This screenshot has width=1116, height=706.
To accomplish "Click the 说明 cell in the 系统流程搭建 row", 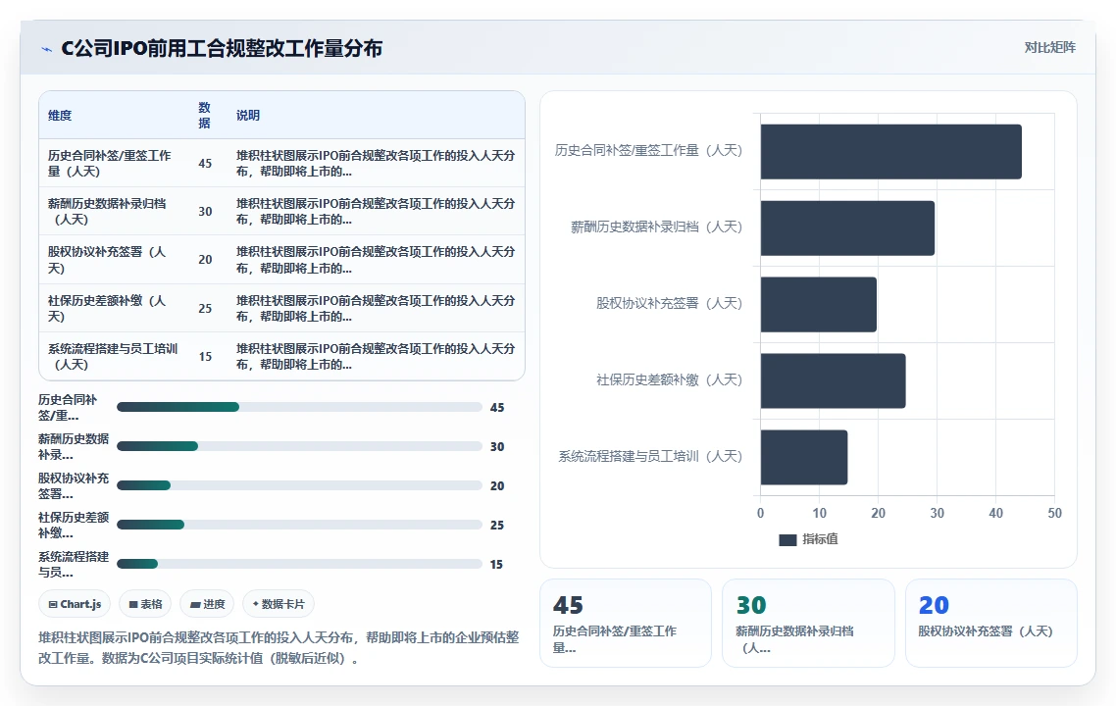I will coord(376,357).
